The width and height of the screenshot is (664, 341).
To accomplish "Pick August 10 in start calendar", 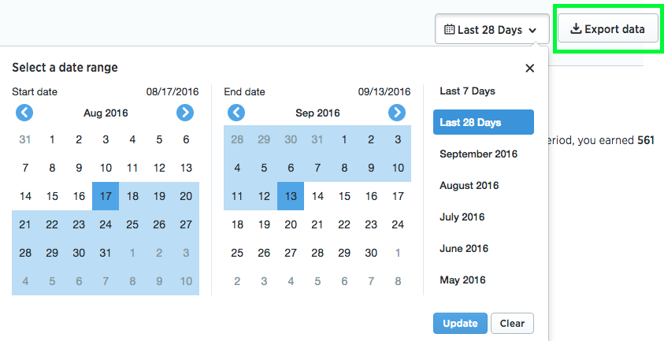I will tap(106, 168).
